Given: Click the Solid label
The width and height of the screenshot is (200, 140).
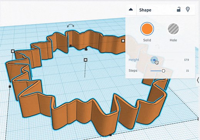Looking at the screenshot, I should 147,40.
